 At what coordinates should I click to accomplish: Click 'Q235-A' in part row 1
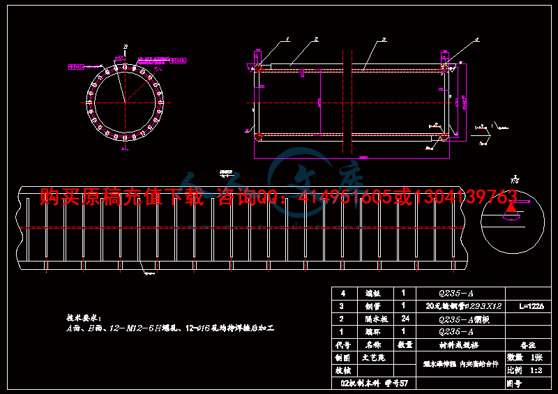tap(456, 332)
